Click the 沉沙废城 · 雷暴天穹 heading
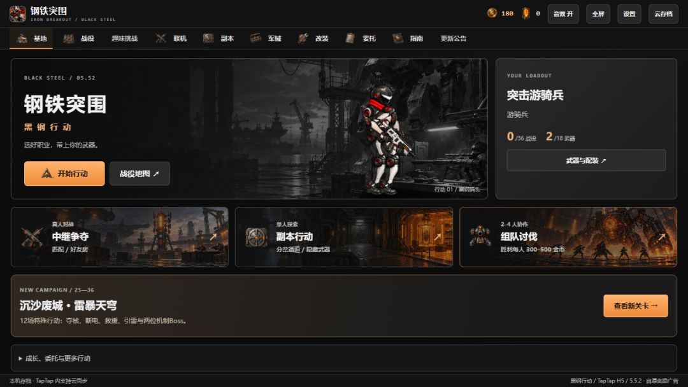The image size is (688, 387). (x=68, y=306)
